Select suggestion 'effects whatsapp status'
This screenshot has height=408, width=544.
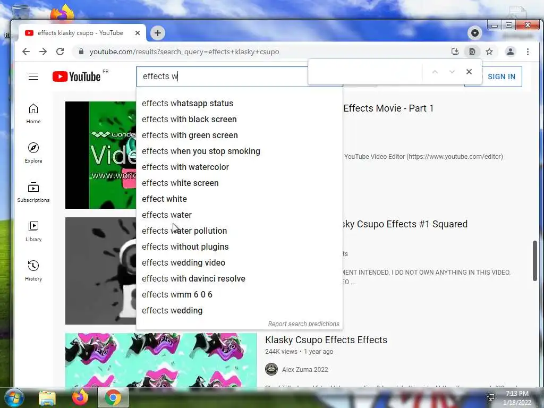pyautogui.click(x=240, y=104)
